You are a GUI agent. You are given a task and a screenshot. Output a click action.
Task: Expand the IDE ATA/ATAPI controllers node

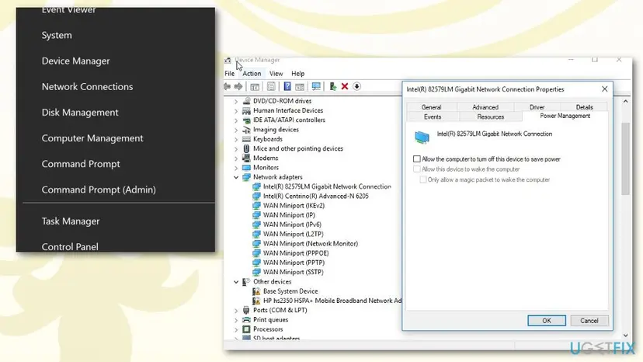click(236, 120)
